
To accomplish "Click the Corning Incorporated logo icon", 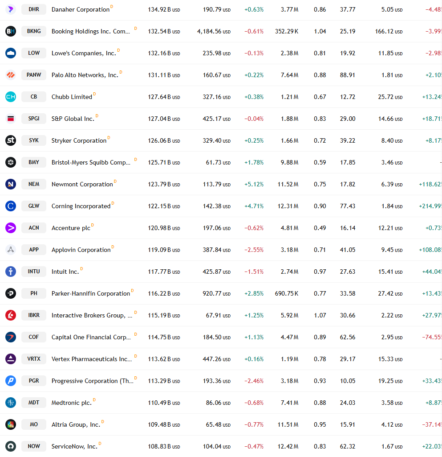I will click(11, 206).
